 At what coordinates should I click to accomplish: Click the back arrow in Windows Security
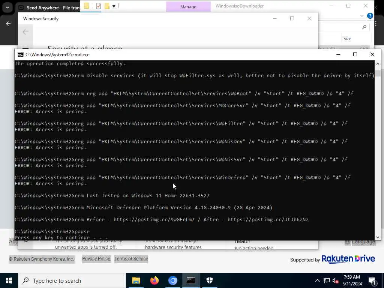25,32
